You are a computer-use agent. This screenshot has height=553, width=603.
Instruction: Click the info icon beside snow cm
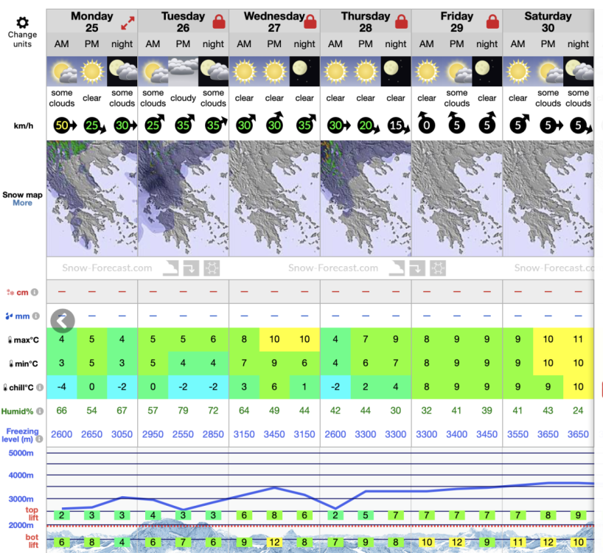[35, 292]
